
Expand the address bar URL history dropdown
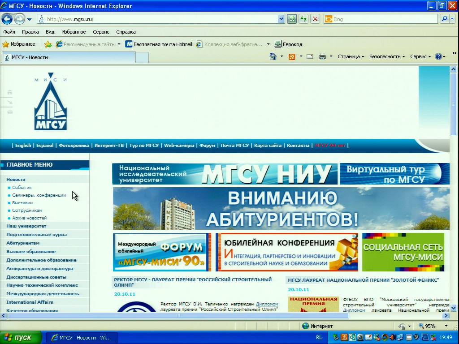pyautogui.click(x=281, y=19)
